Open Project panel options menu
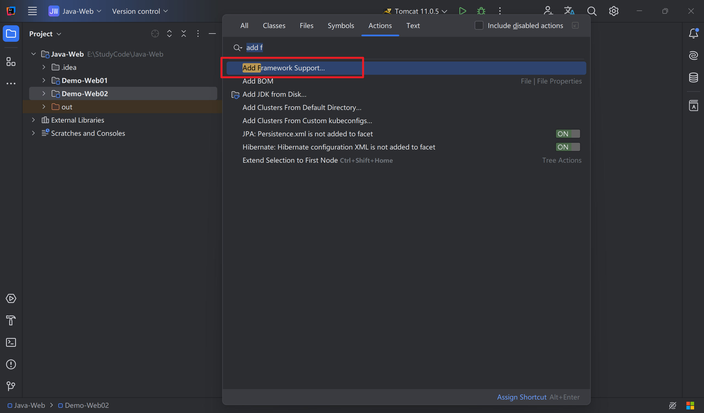 click(198, 34)
